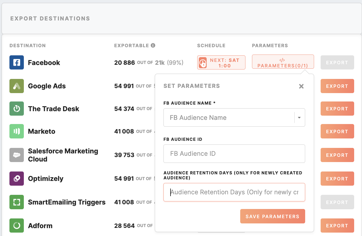Export to Google Ads
Screen dimensions: 362x236
337,86
